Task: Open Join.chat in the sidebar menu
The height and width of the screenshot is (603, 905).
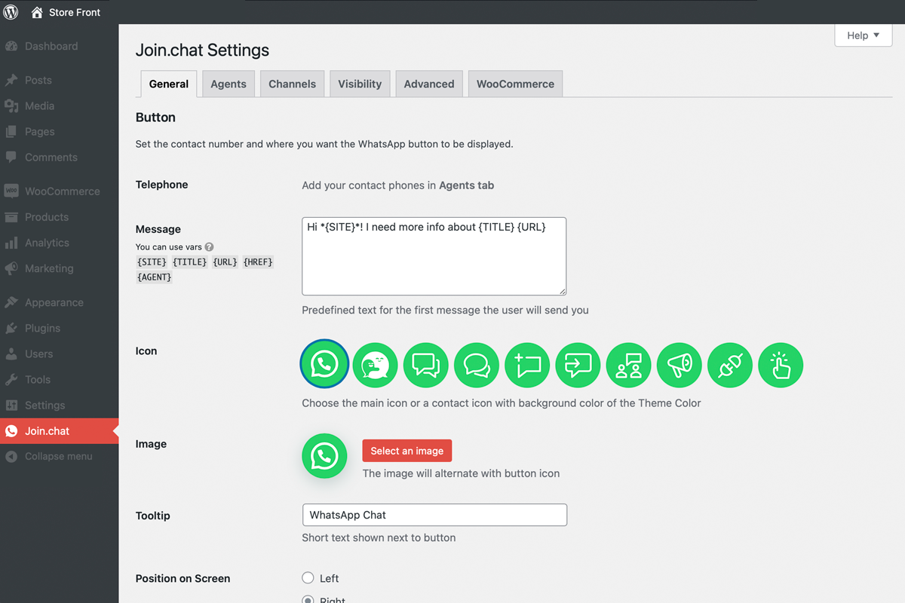Action: point(59,431)
